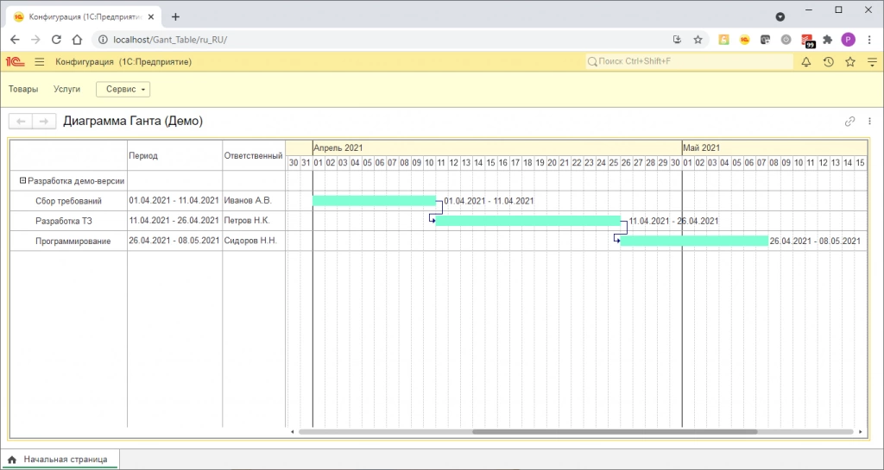Click the 1C logo icon
Viewport: 884px width, 470px height.
point(16,62)
